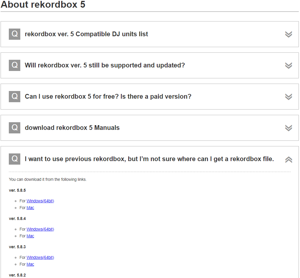Click the Q icon beside the paid version question

pos(14,97)
